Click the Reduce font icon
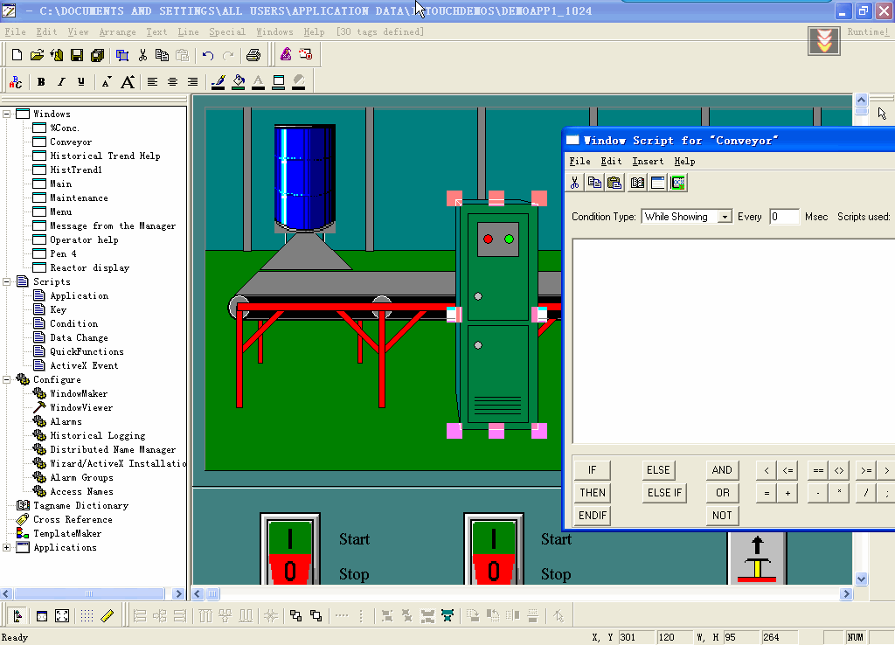Image resolution: width=895 pixels, height=645 pixels. 106,81
